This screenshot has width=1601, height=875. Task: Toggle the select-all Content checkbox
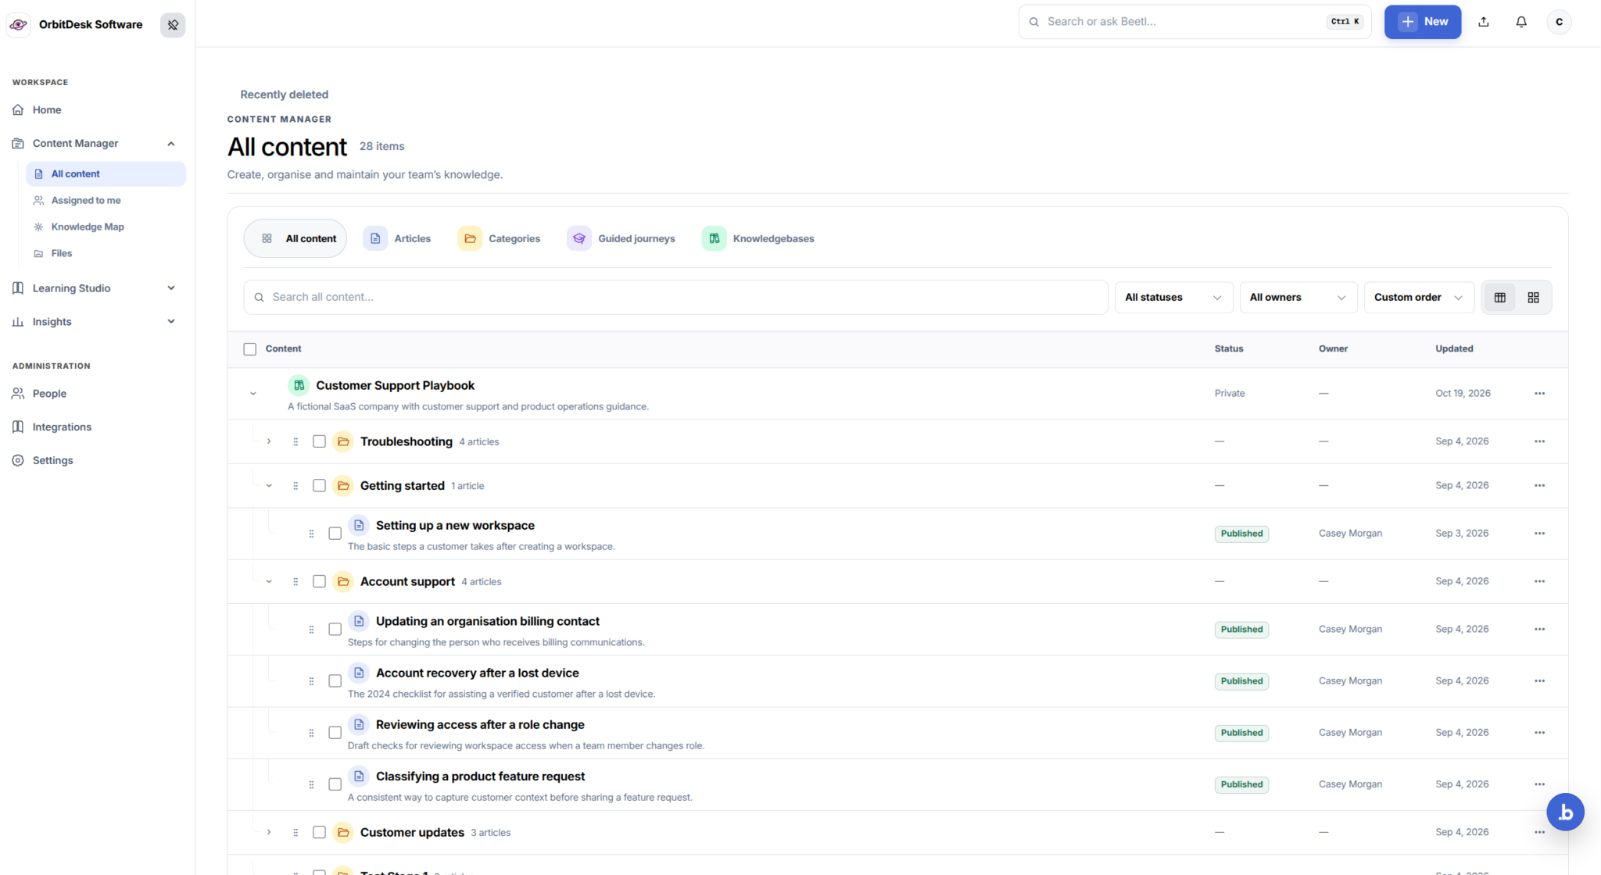click(x=250, y=349)
